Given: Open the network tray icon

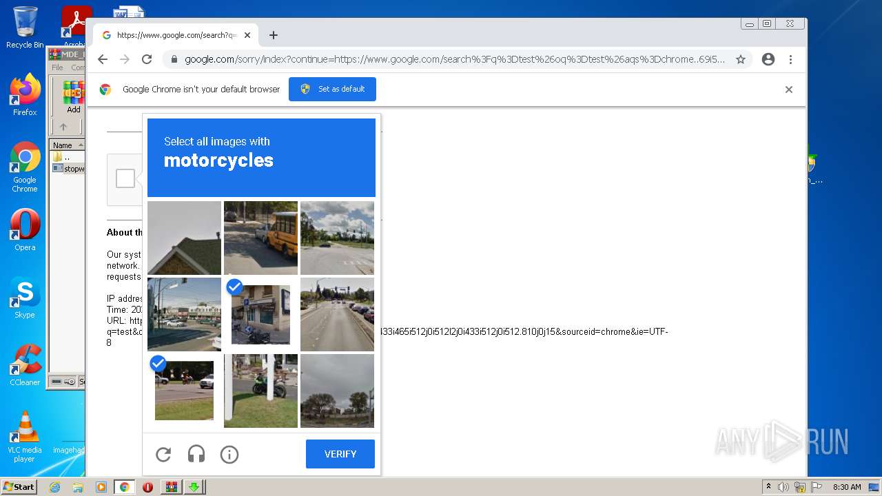Looking at the screenshot, I should tap(799, 487).
